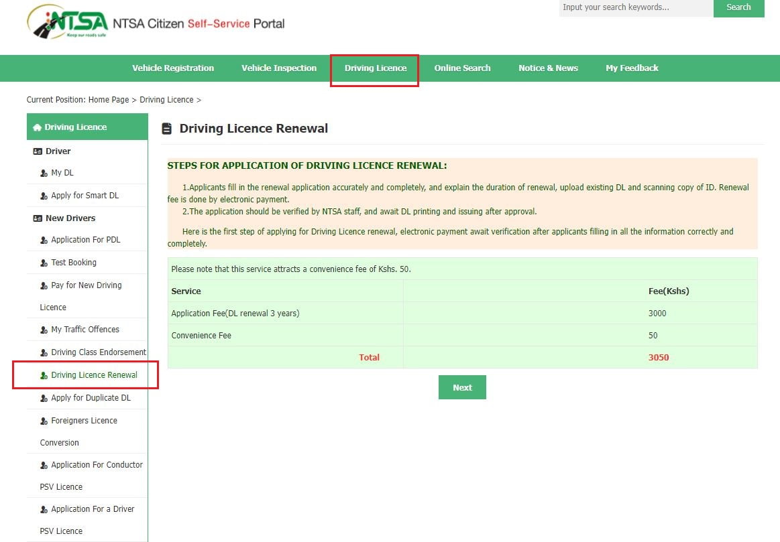Click the person icon beside Pay for New Driving
This screenshot has height=542, width=780.
tap(44, 286)
